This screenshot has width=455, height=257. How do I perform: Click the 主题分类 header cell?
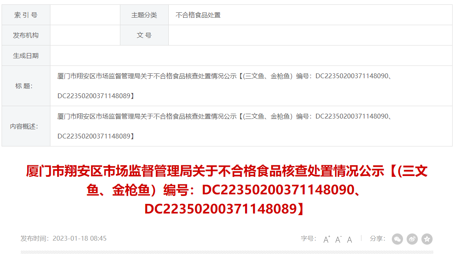pyautogui.click(x=144, y=15)
